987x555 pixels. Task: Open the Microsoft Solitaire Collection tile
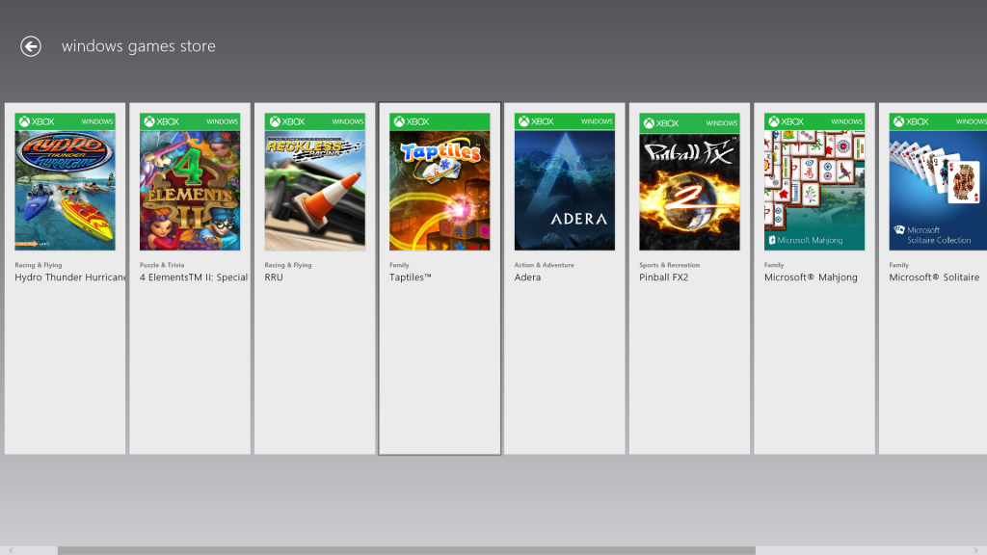click(x=937, y=183)
